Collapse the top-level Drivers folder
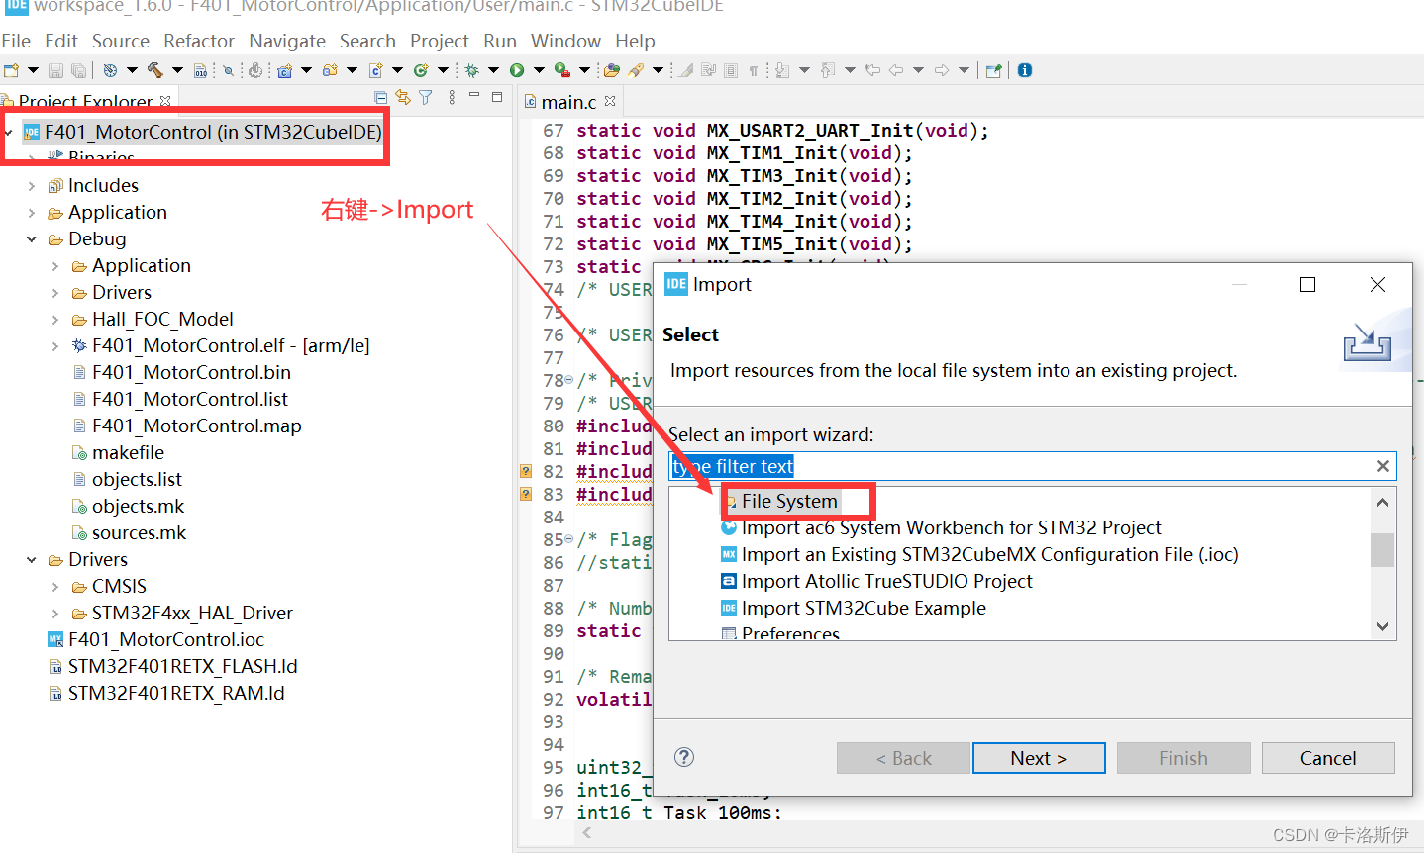 pos(32,560)
